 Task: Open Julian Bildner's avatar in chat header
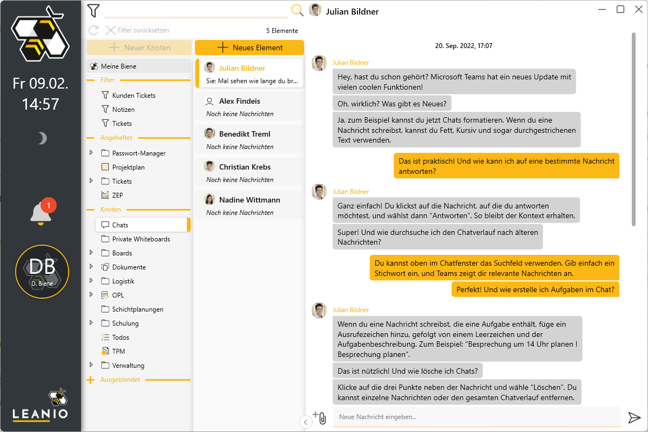coord(315,11)
